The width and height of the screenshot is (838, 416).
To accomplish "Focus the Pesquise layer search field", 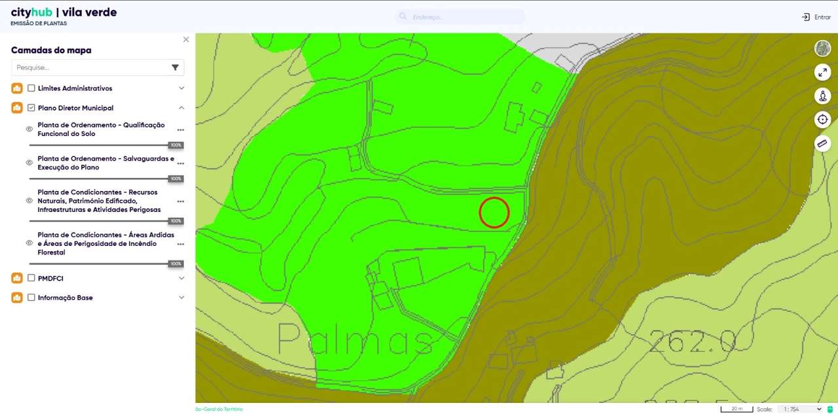I will pyautogui.click(x=98, y=67).
